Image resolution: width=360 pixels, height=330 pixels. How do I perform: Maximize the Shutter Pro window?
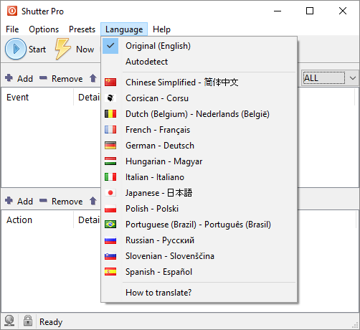[x=310, y=11]
